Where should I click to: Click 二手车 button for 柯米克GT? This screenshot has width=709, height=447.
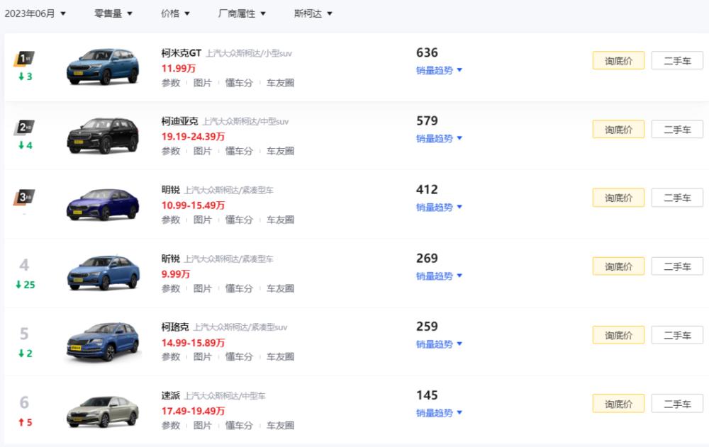click(676, 60)
